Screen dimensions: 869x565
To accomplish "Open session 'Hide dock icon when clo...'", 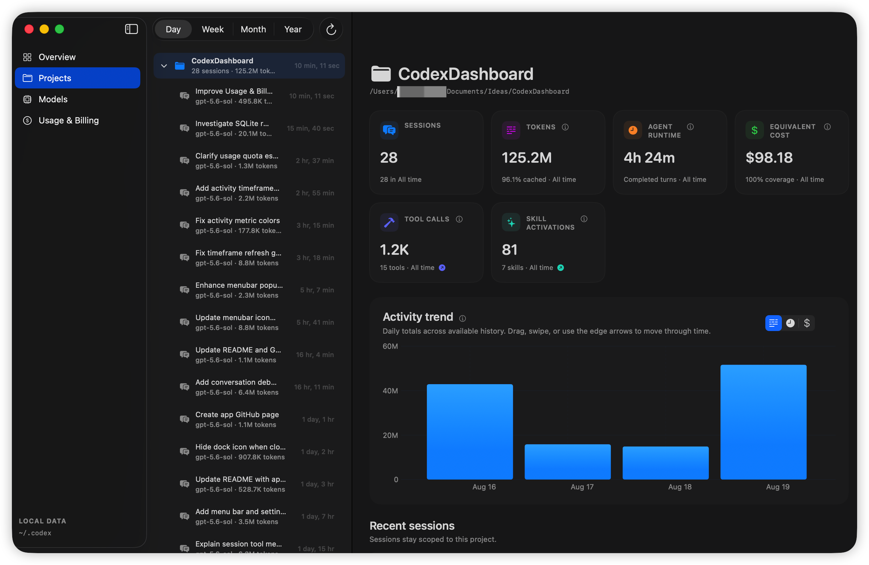I will click(249, 452).
